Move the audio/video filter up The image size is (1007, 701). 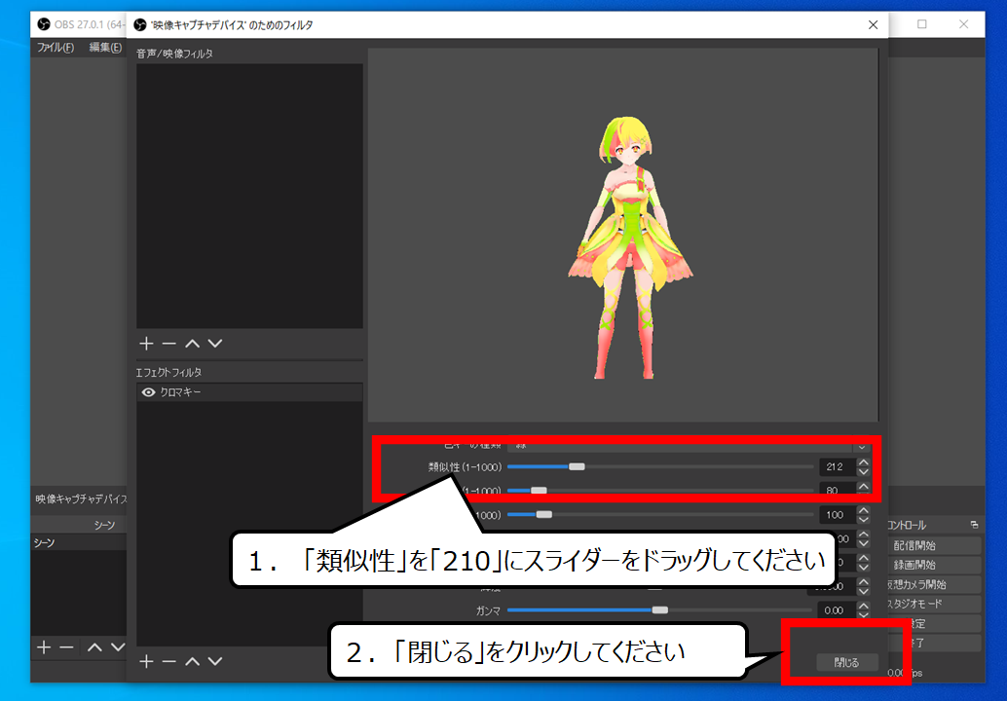click(192, 344)
